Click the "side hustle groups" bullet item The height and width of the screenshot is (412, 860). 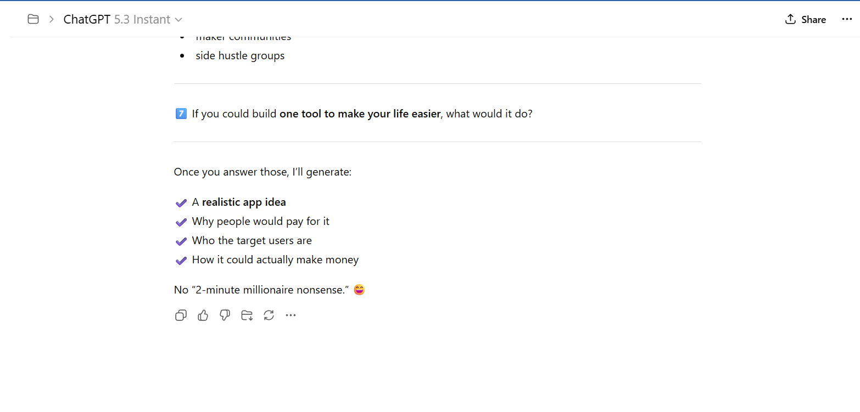(240, 55)
